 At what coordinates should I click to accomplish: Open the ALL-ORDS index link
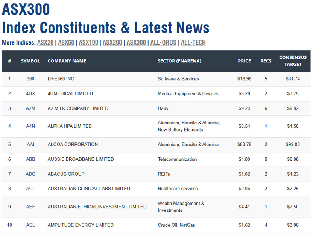[163, 42]
